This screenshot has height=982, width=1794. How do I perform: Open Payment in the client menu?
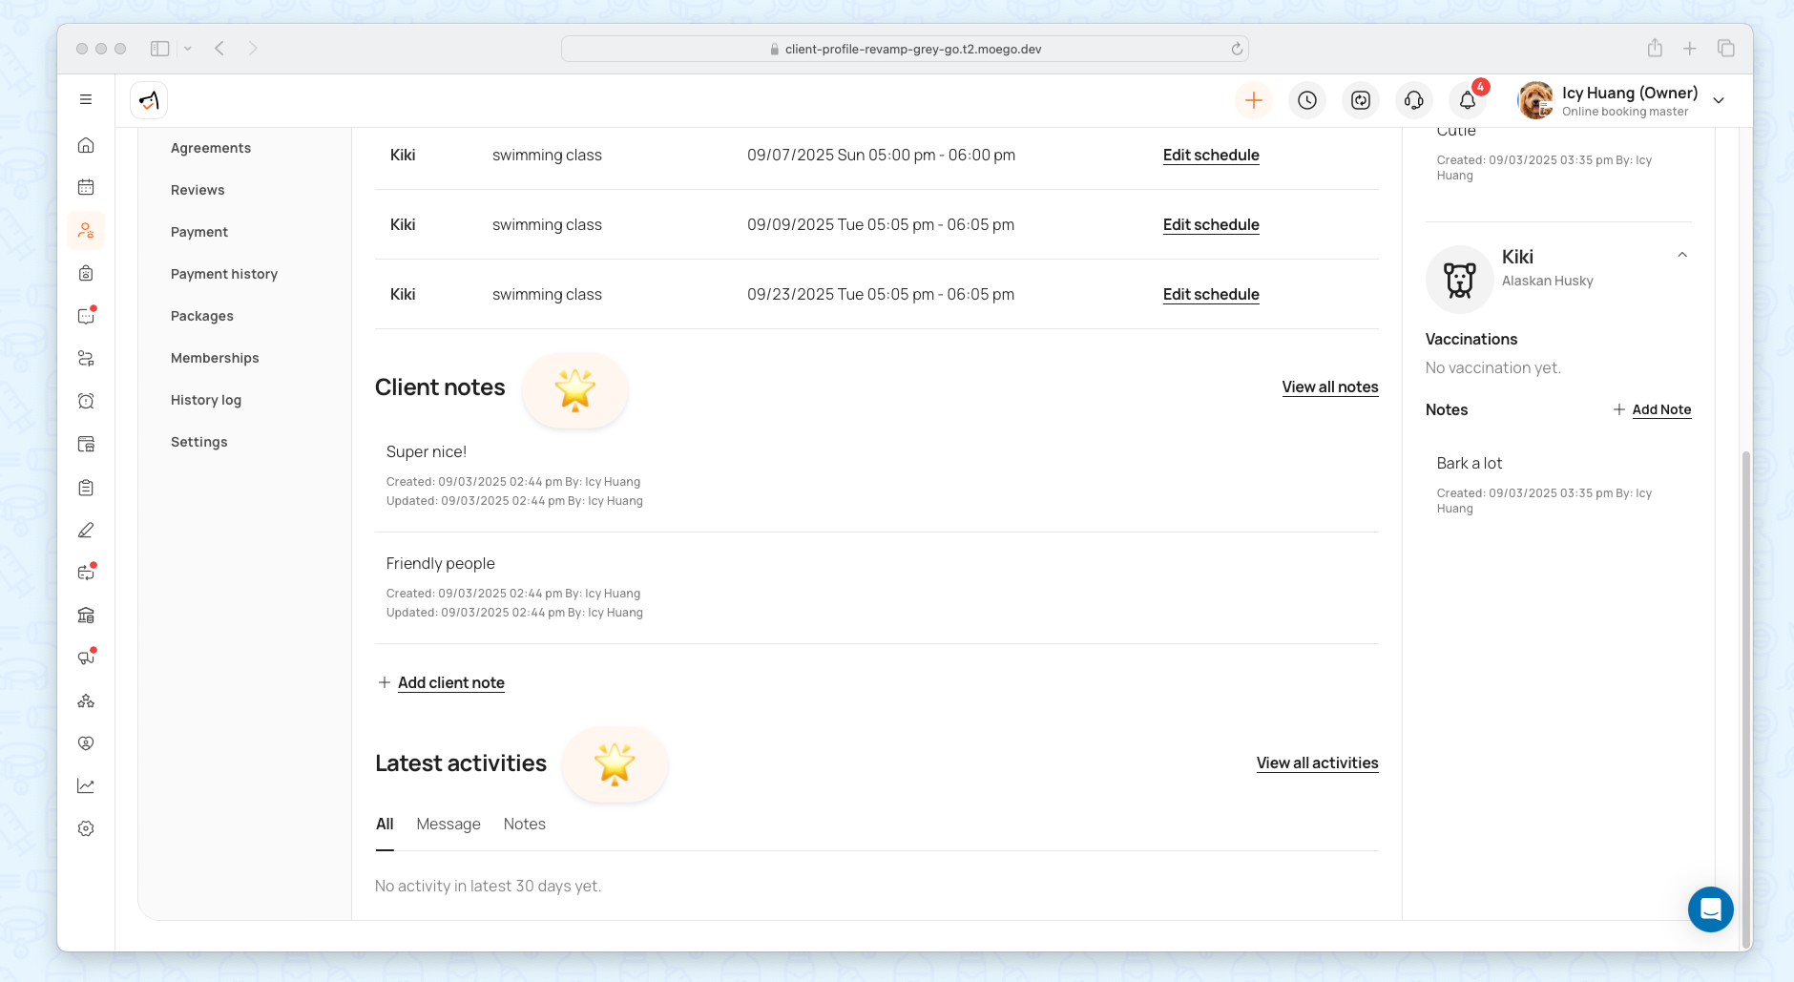199,232
